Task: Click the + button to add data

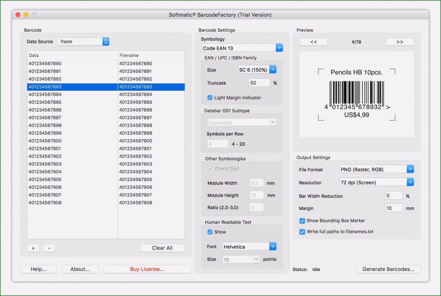Action: tap(33, 248)
